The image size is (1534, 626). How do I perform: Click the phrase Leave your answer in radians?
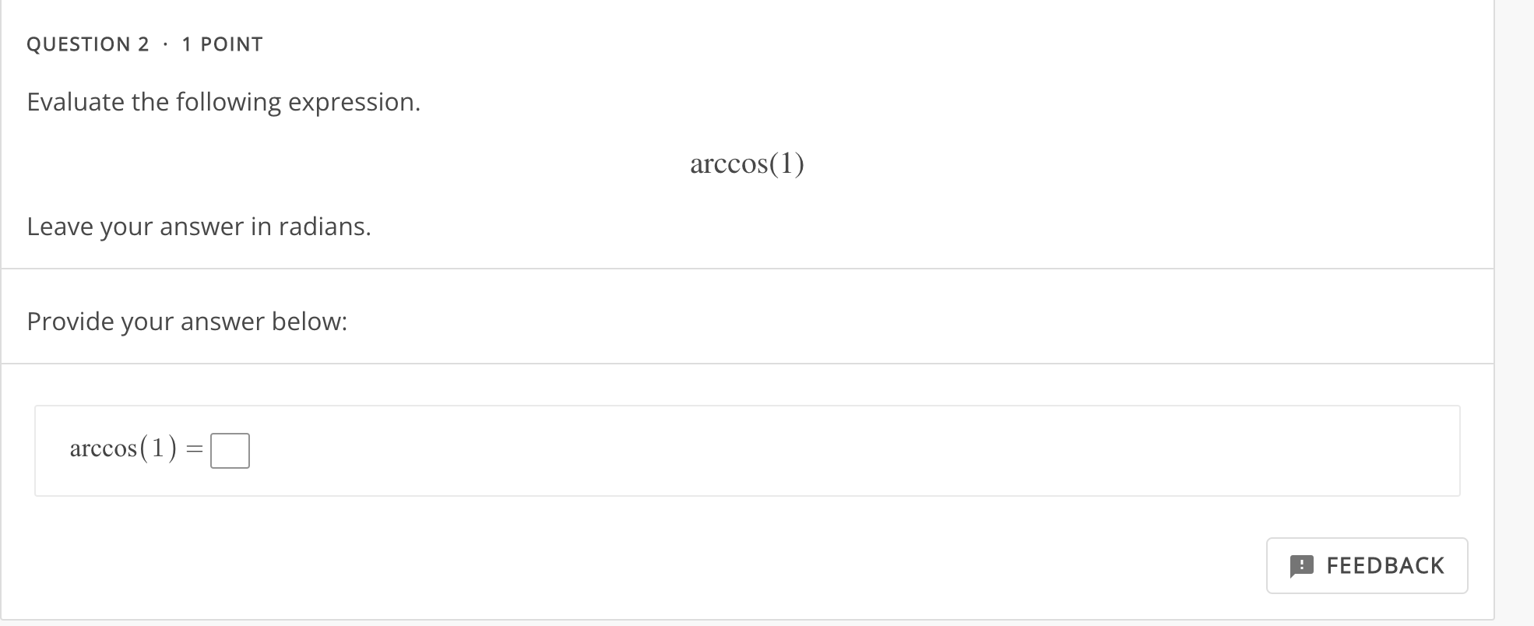pos(199,227)
